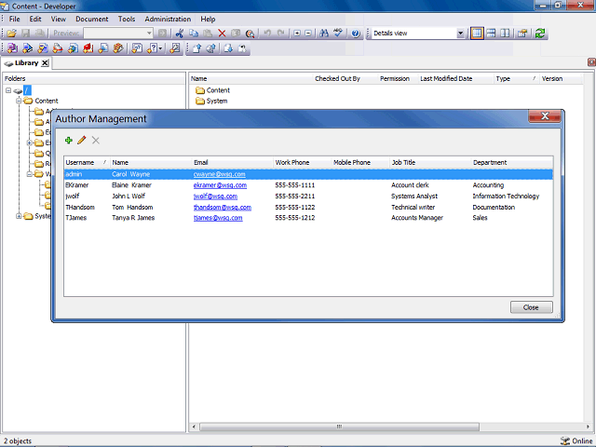Open the Preview combo box
The image size is (596, 447).
[x=118, y=34]
